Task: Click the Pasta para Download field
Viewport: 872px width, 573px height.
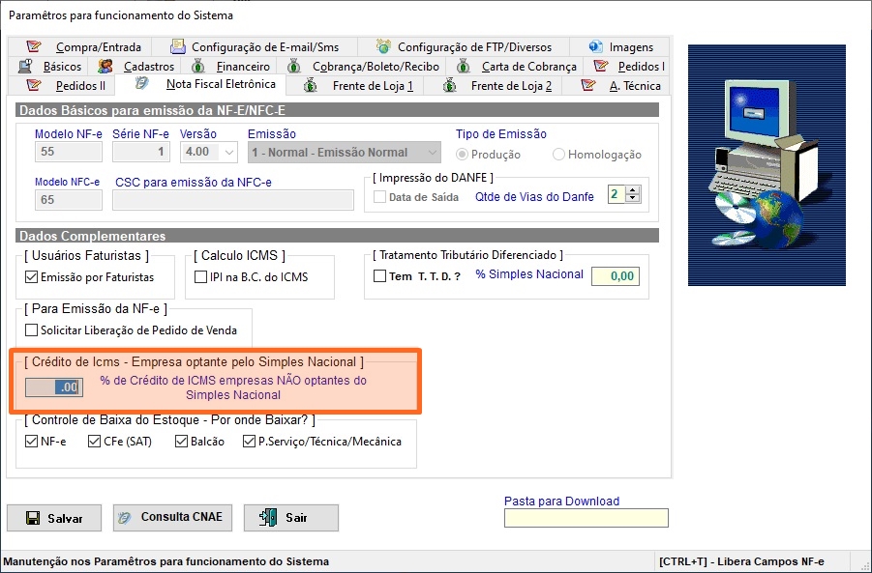Action: [586, 519]
